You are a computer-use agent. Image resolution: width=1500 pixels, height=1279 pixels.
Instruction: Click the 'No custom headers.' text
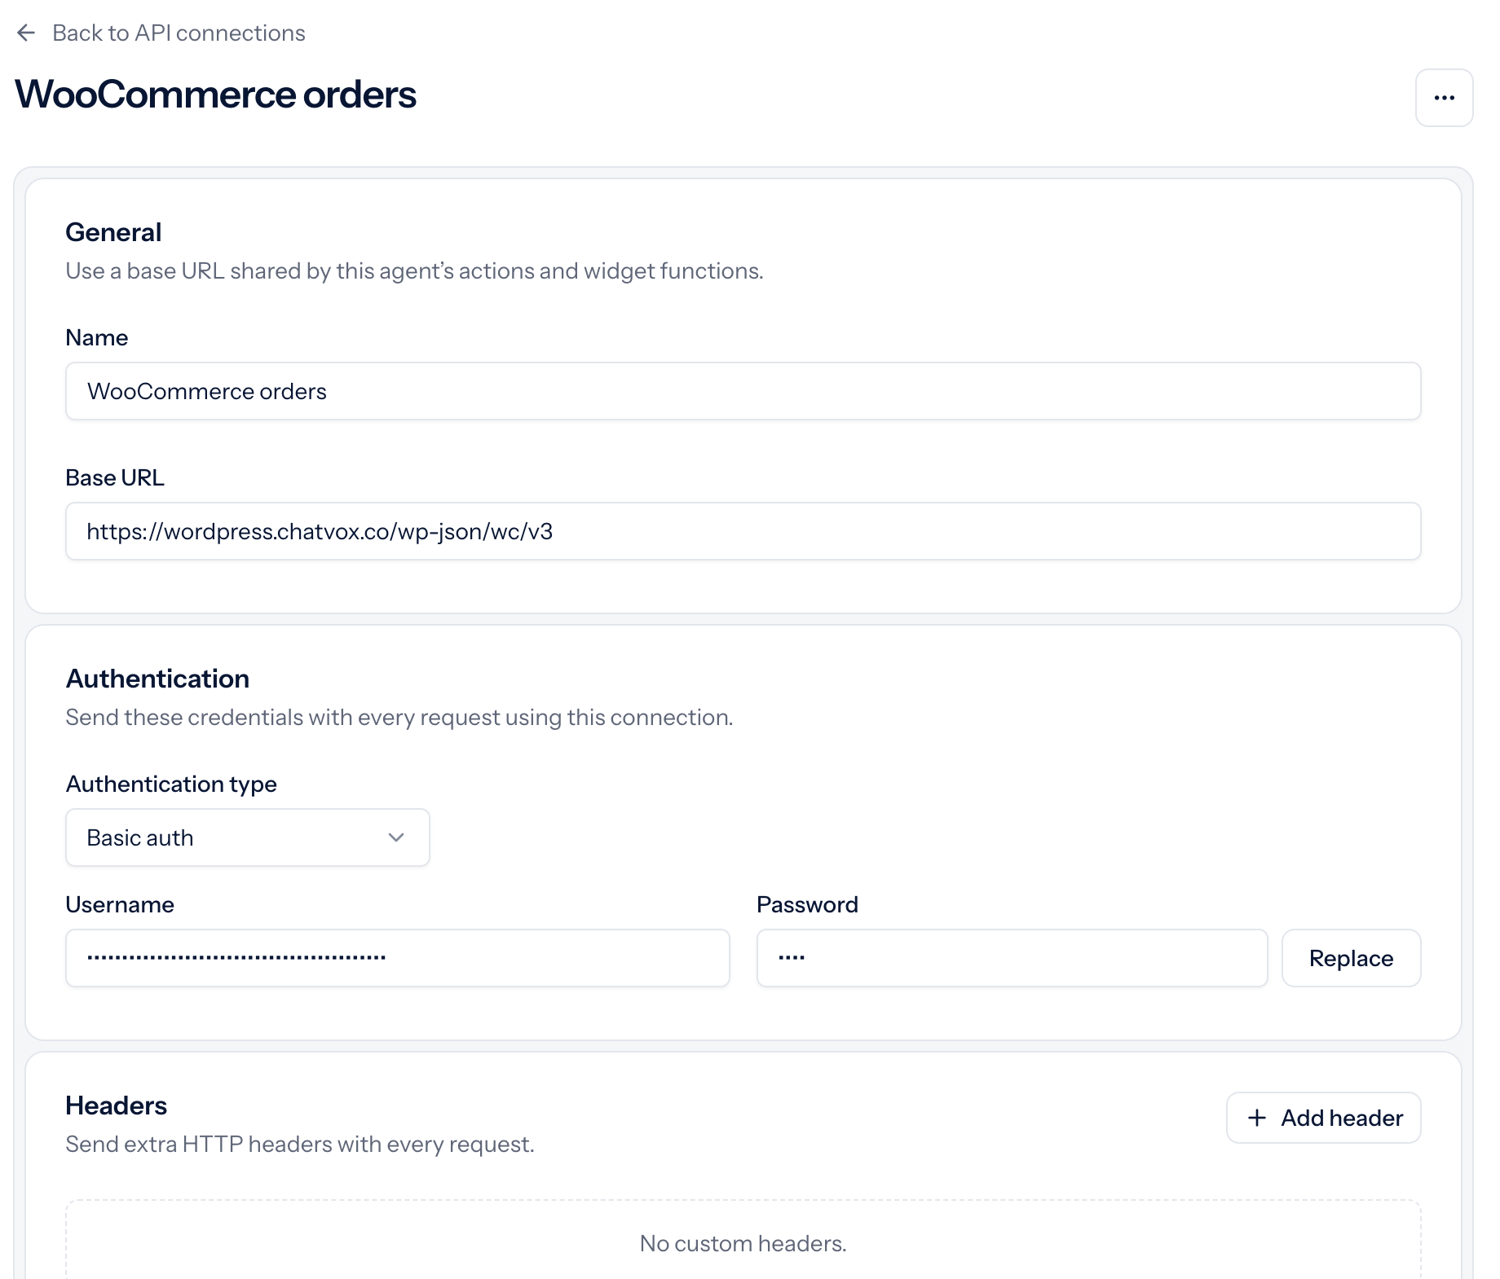tap(743, 1243)
